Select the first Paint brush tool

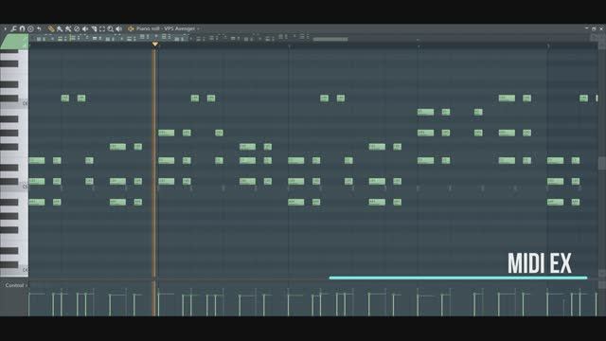click(x=60, y=28)
